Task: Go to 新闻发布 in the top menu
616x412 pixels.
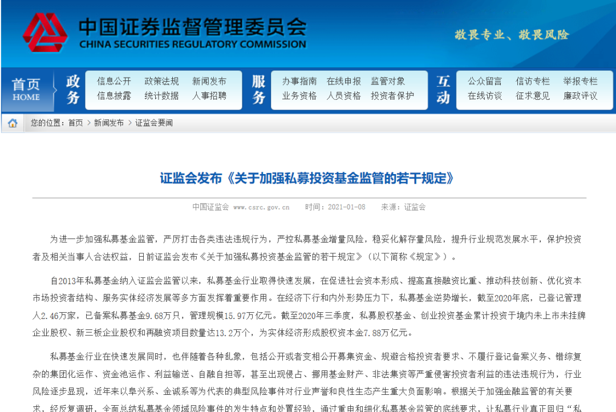Action: click(209, 82)
